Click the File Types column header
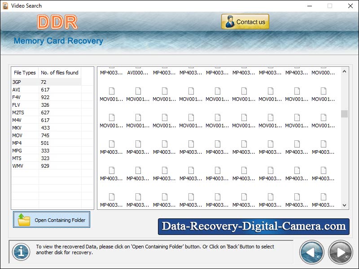Viewport: 359px width, 269px height. pos(25,73)
